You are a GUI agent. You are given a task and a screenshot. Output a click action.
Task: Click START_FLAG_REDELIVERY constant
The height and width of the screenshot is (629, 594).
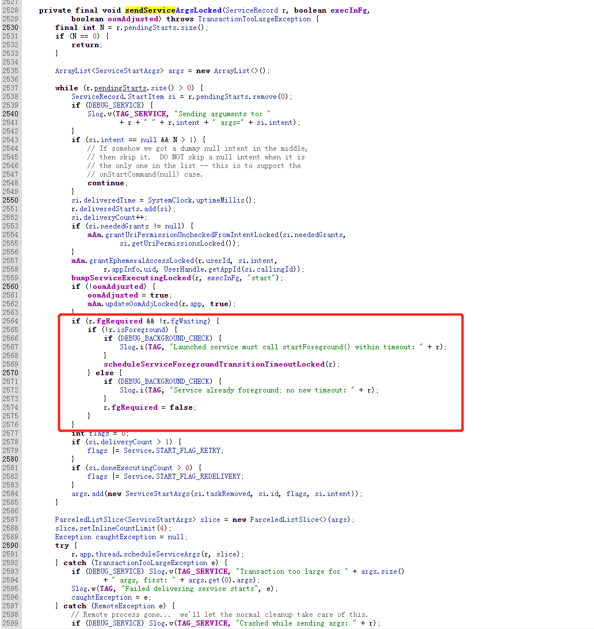click(x=198, y=476)
